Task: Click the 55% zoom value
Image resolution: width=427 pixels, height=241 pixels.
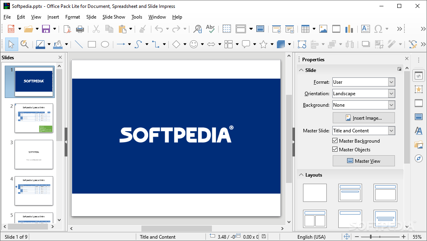Action: [417, 237]
